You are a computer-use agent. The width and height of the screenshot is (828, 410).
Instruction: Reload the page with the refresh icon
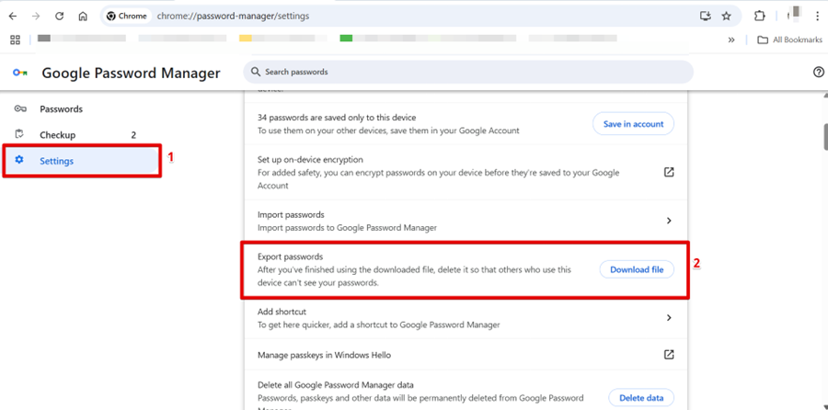coord(60,16)
